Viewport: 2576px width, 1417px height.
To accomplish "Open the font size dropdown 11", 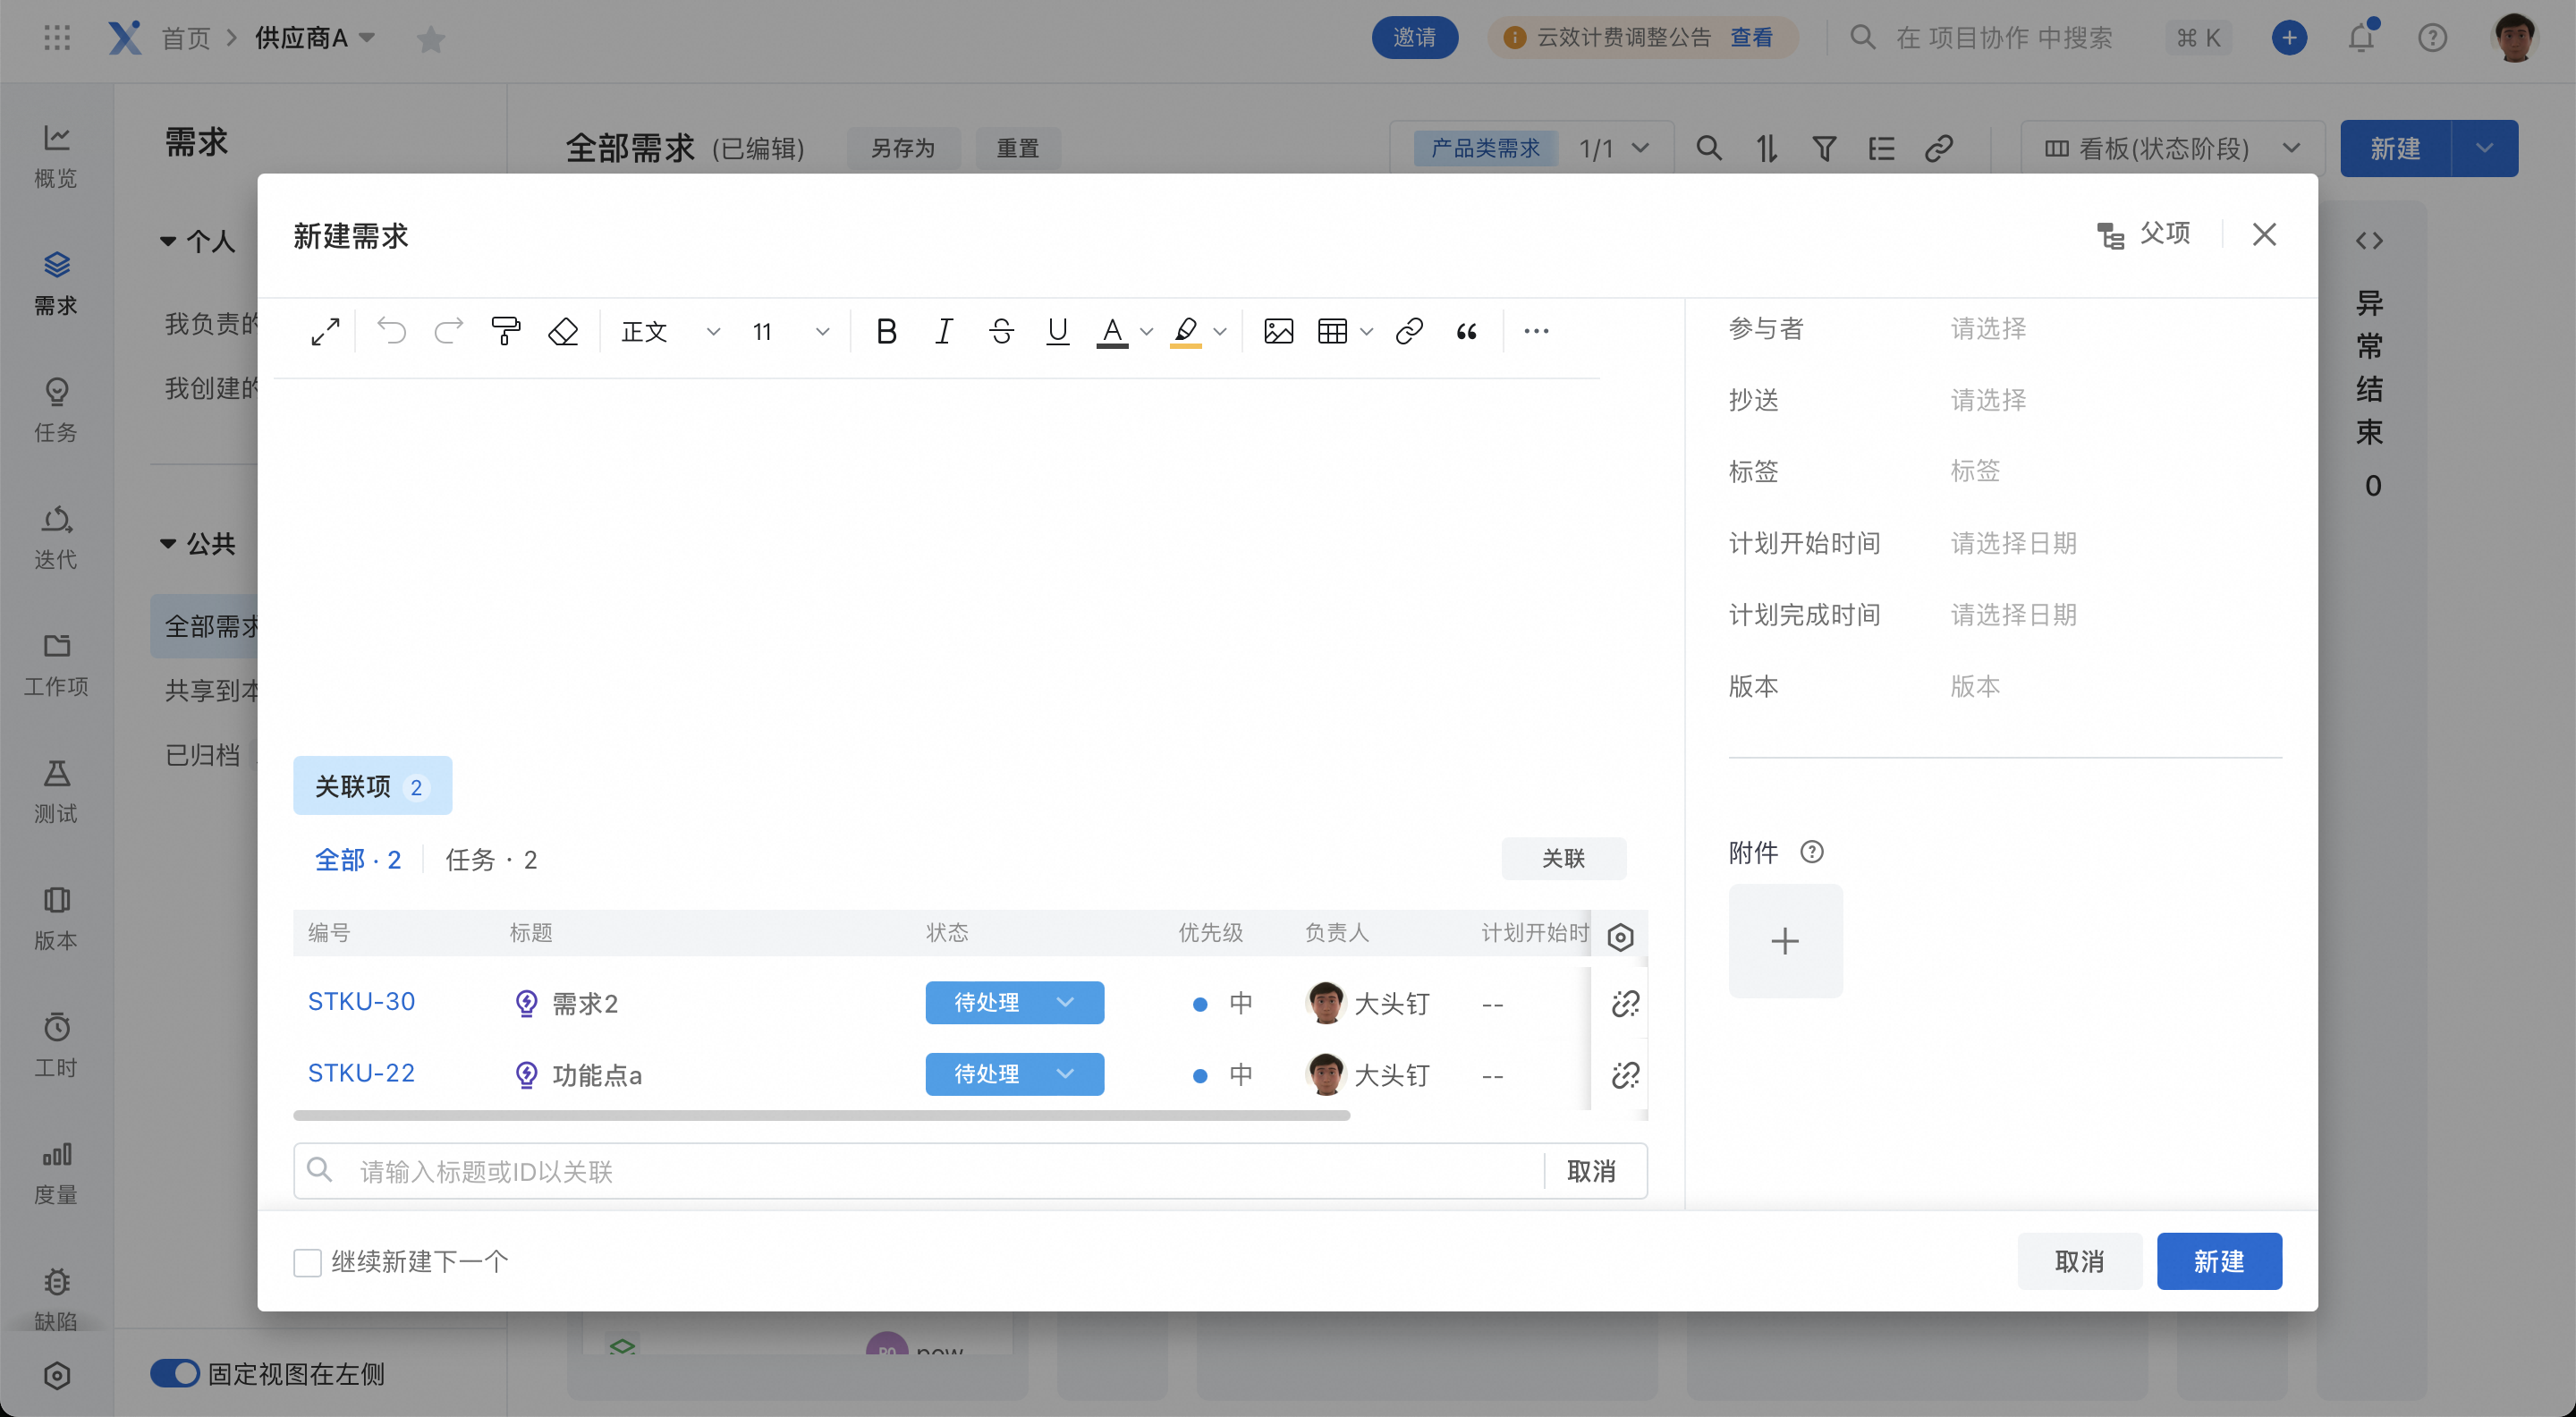I will click(790, 331).
